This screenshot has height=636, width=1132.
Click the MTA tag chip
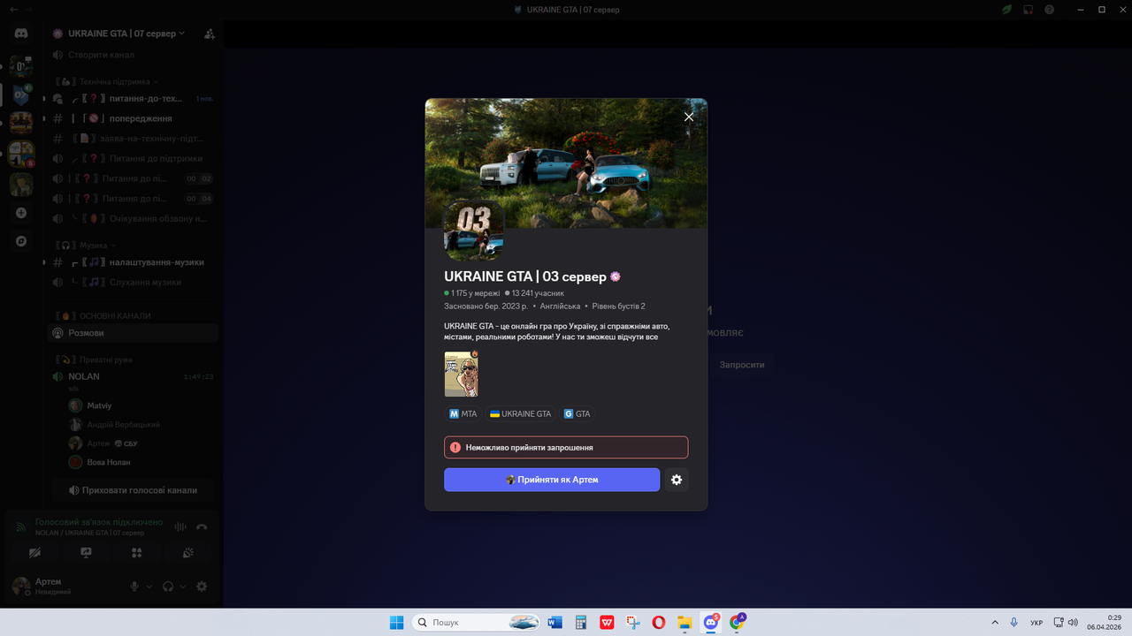(463, 413)
